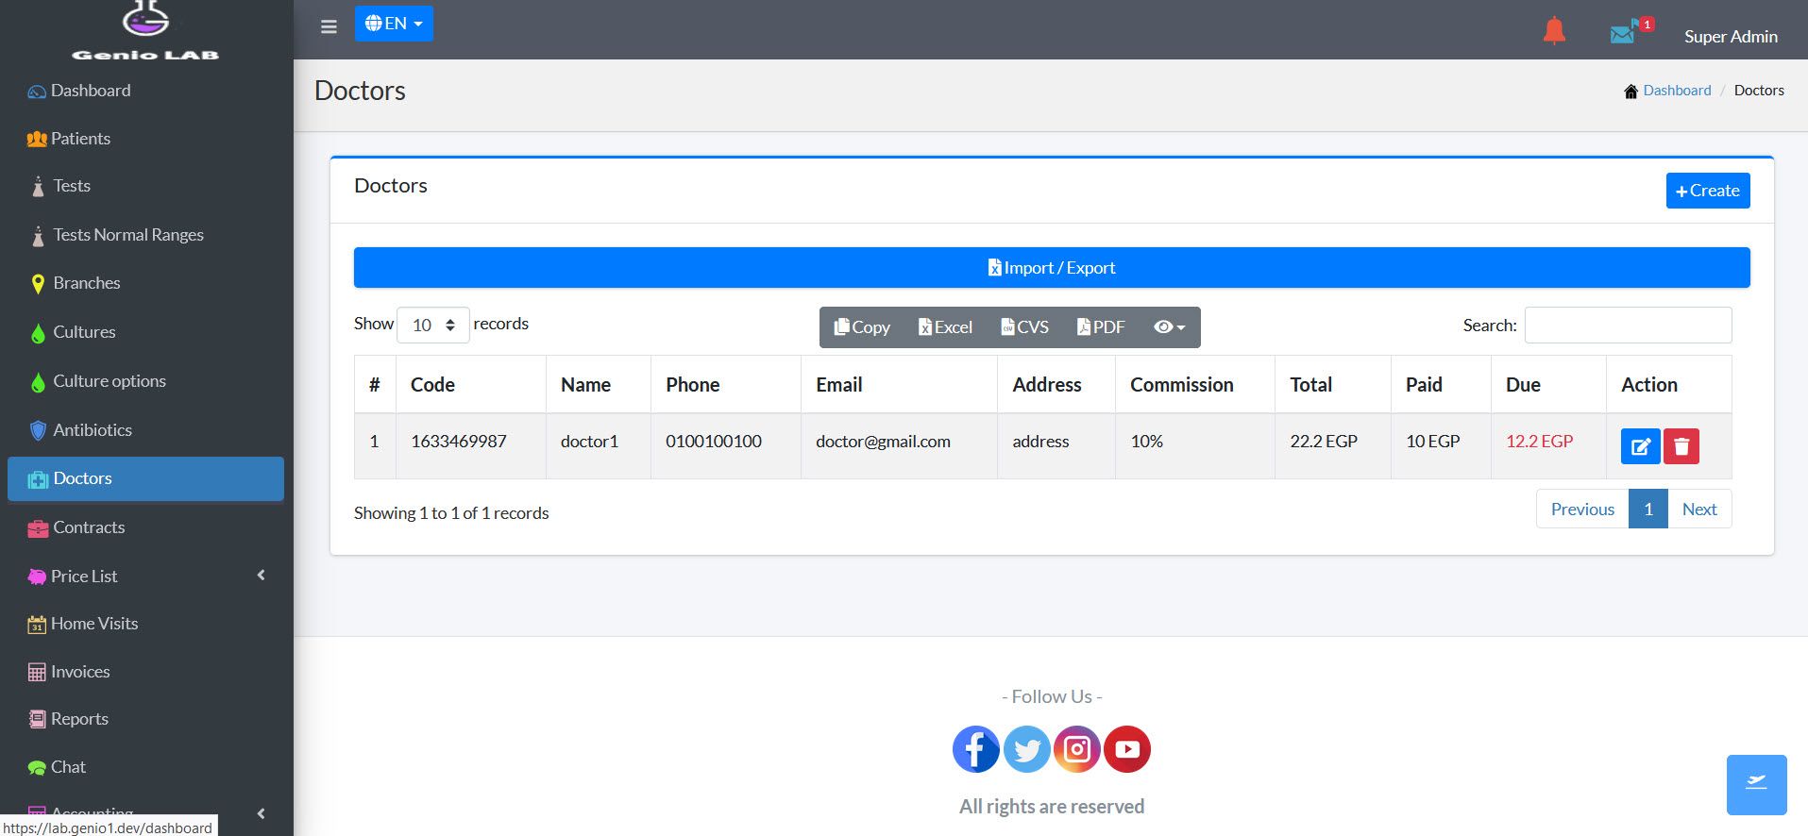The height and width of the screenshot is (836, 1808).
Task: Click the 12.2 EGP due amount
Action: 1539,442
